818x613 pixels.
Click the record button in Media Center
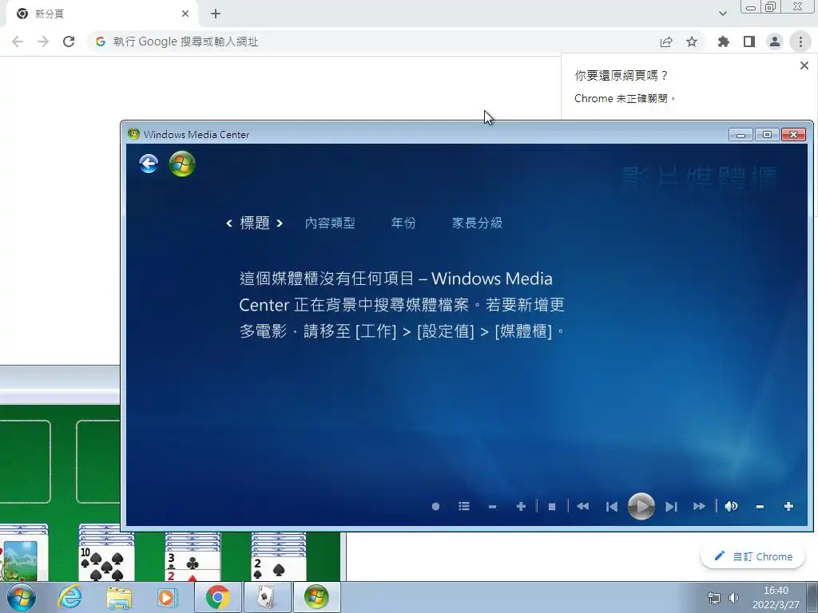point(435,506)
